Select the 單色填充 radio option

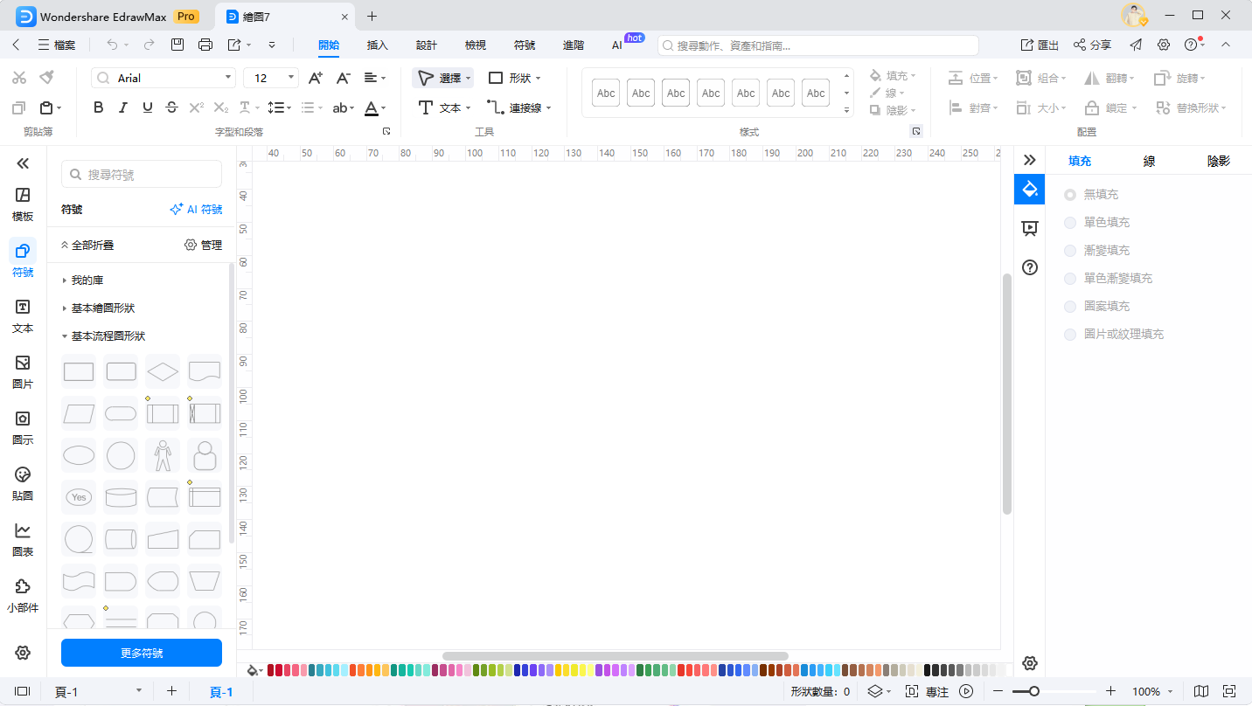(x=1070, y=223)
